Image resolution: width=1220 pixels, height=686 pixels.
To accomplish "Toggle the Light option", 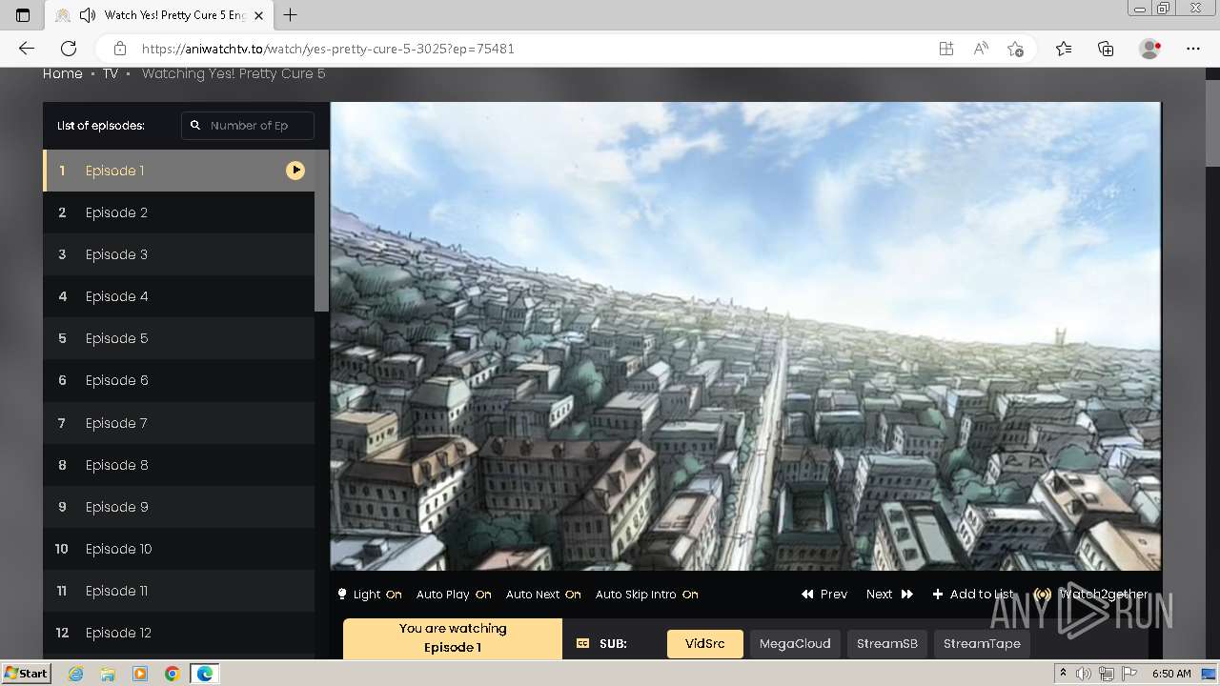I will (370, 595).
